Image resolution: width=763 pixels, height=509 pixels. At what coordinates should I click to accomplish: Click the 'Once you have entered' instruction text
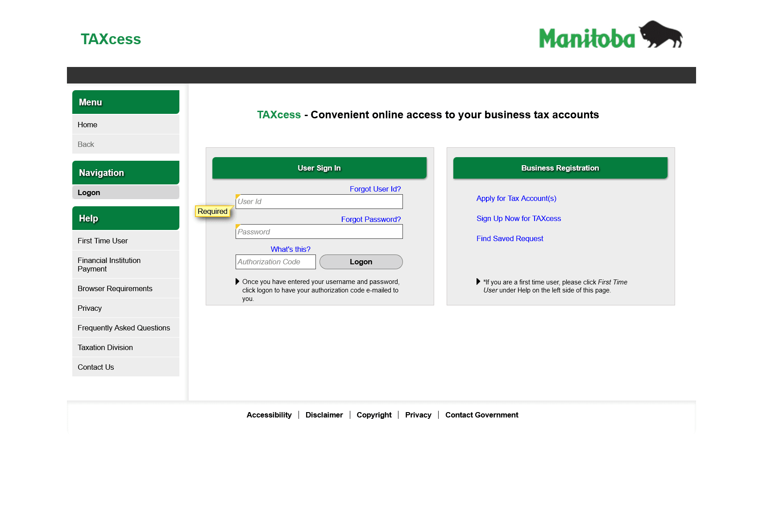(x=321, y=290)
